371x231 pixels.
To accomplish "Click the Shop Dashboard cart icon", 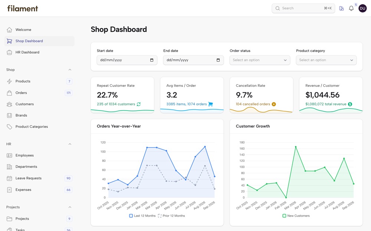I will [9, 41].
